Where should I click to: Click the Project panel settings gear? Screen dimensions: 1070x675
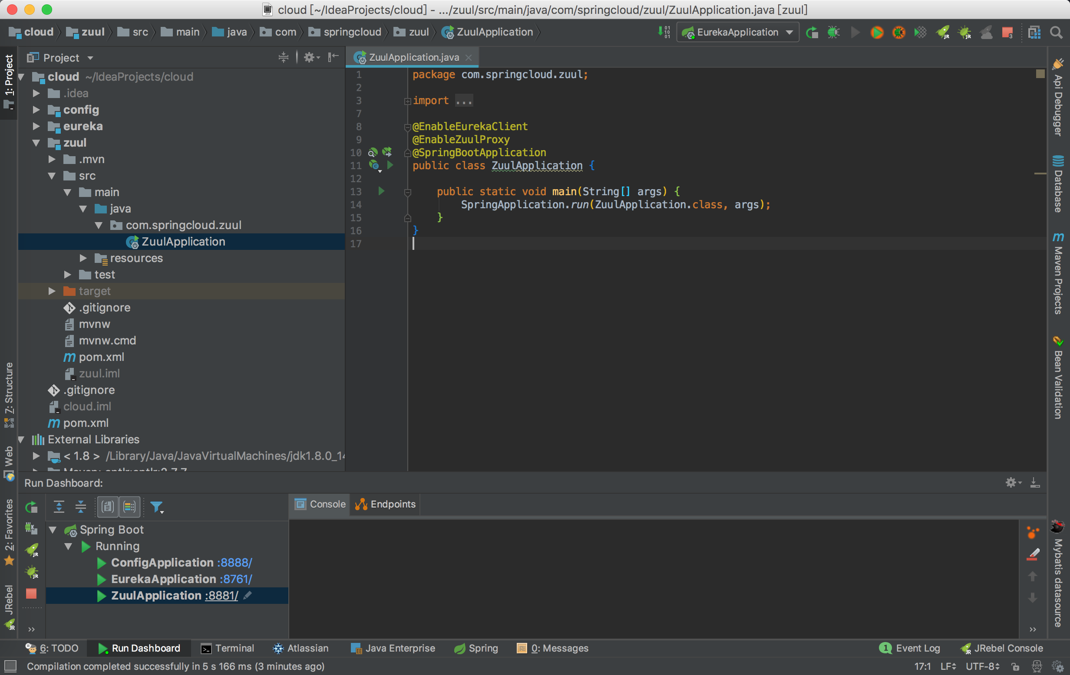click(310, 58)
